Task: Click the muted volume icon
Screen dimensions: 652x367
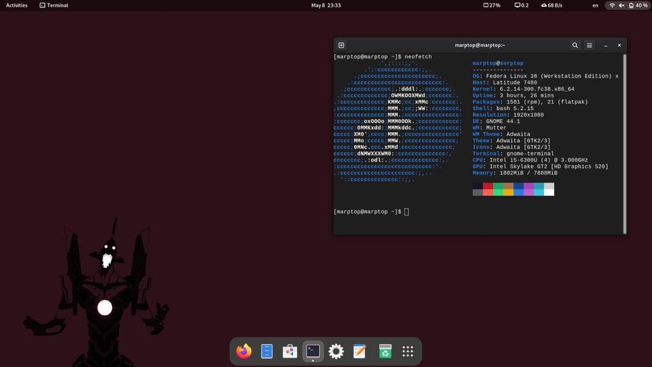Action: pyautogui.click(x=621, y=6)
